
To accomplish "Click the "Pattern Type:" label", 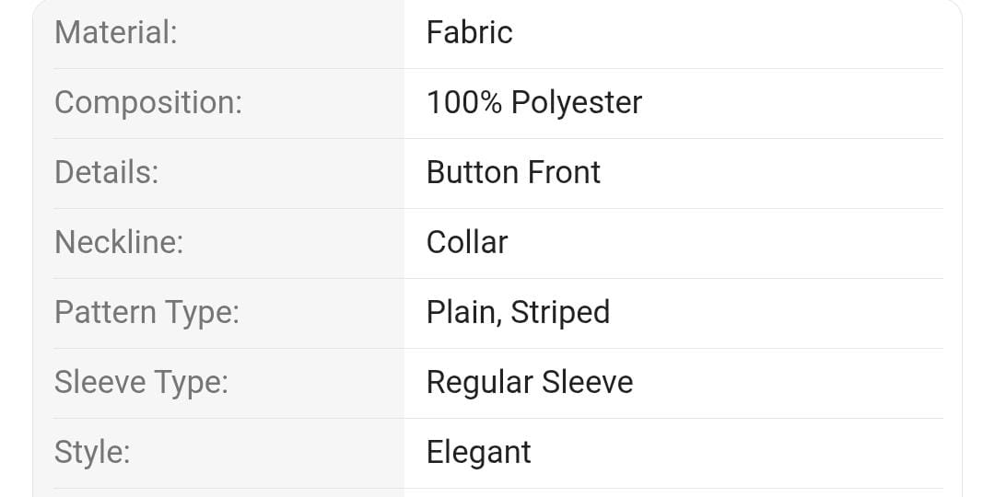I will (146, 313).
